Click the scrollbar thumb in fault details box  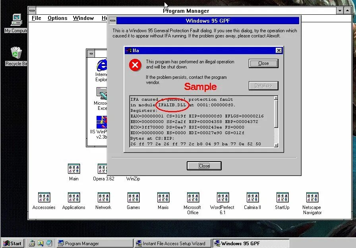click(276, 114)
